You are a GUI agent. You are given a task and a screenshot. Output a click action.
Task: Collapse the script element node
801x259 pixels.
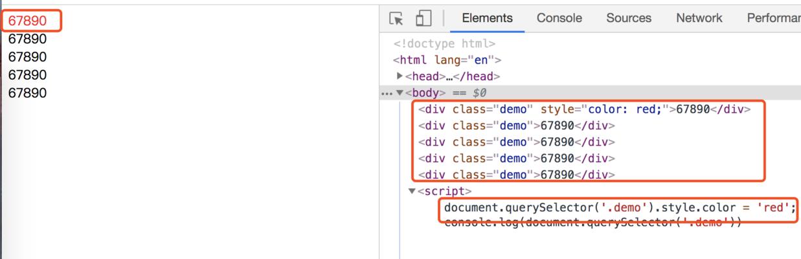[x=412, y=191]
